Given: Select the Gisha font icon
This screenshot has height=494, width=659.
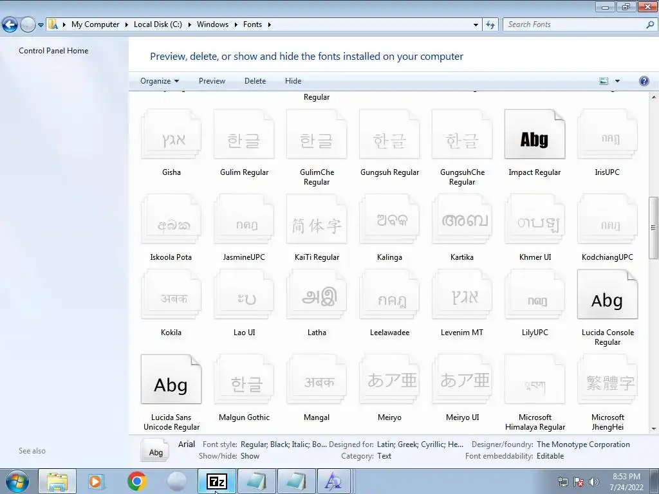Looking at the screenshot, I should [171, 134].
